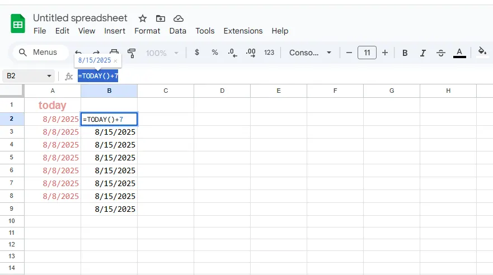This screenshot has width=493, height=275.
Task: Star the Untitled spreadsheet document
Action: 143,18
